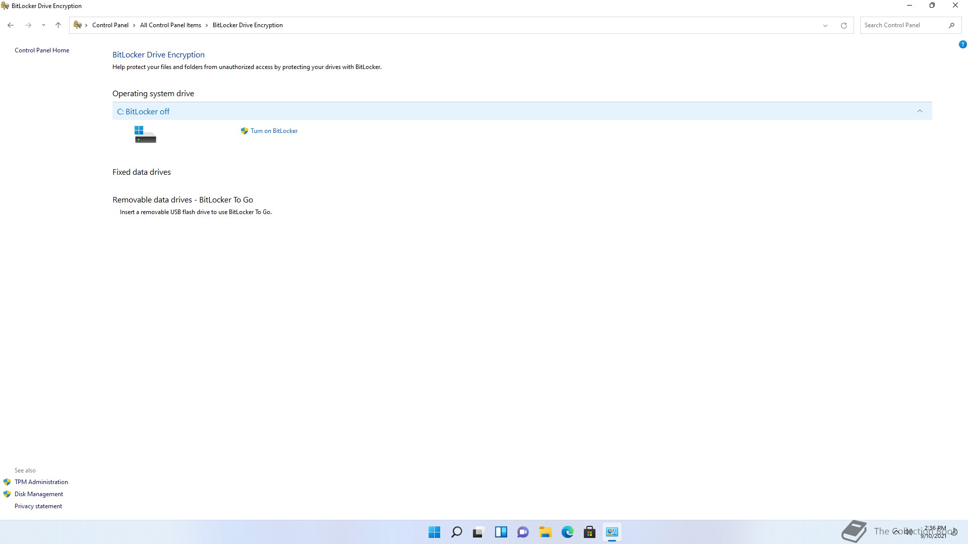Click the C: drive Windows icon

tap(145, 134)
